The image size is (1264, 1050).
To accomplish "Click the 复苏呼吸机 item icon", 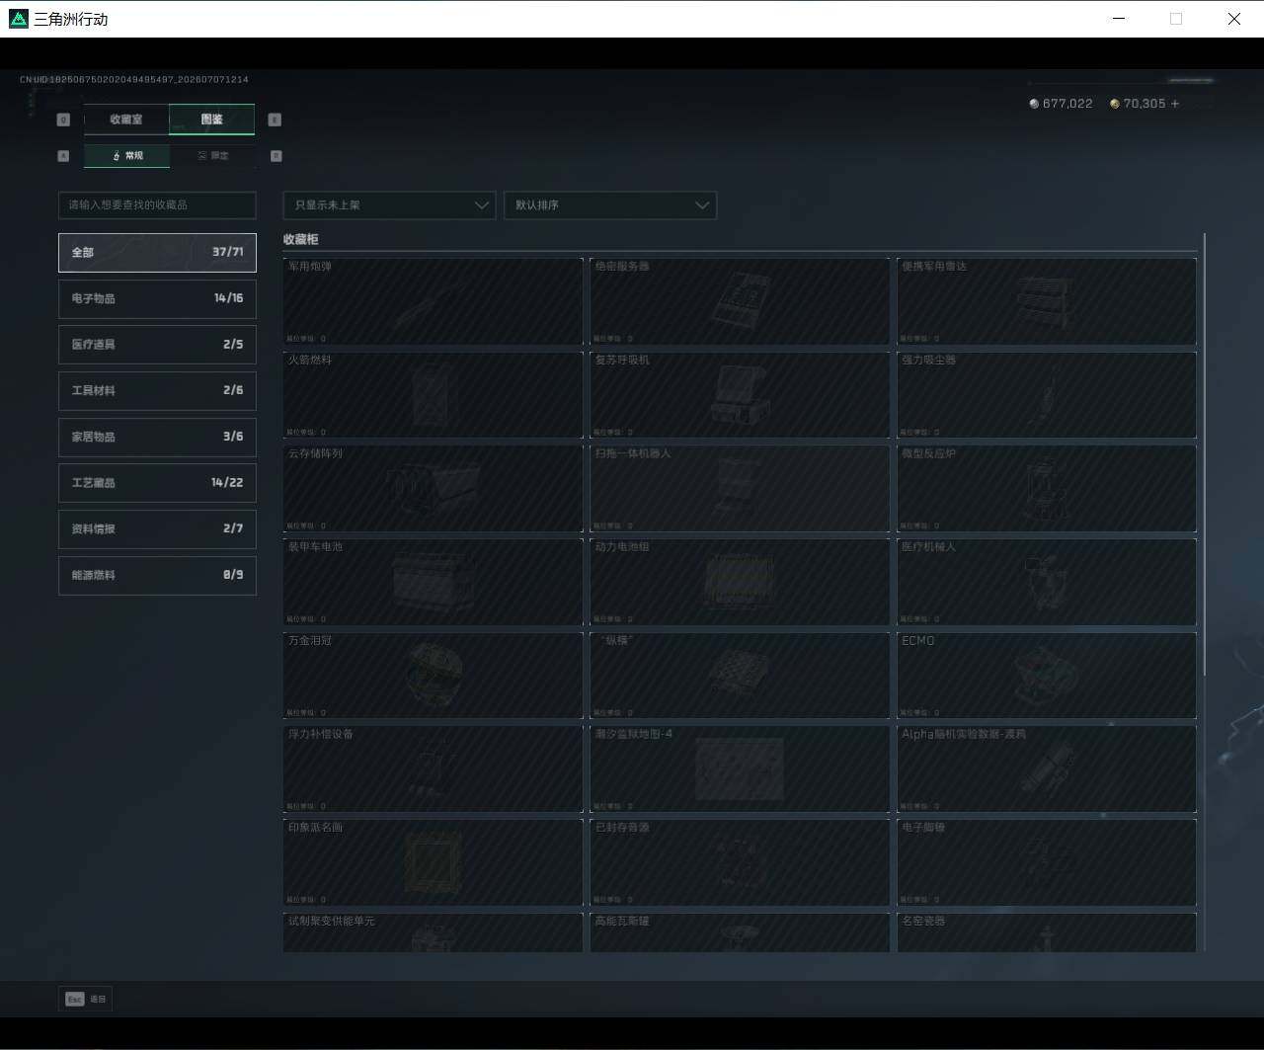I will (741, 395).
